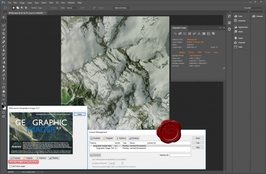Click the Add to Selection icon
Image resolution: width=266 pixels, height=174 pixels.
18,8
